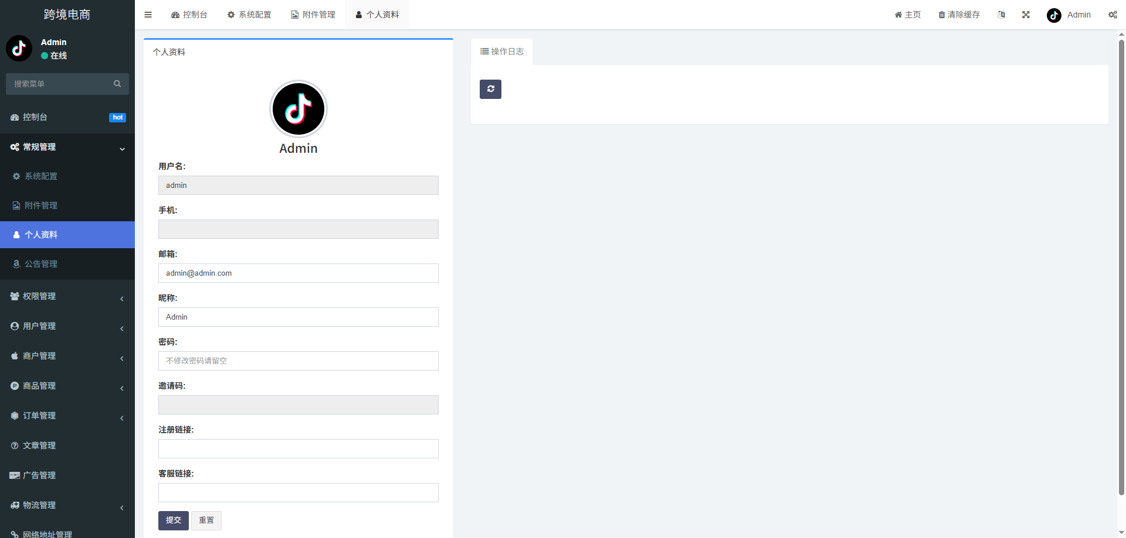The image size is (1126, 538).
Task: Click the page vertical scrollbar
Action: click(x=1121, y=263)
